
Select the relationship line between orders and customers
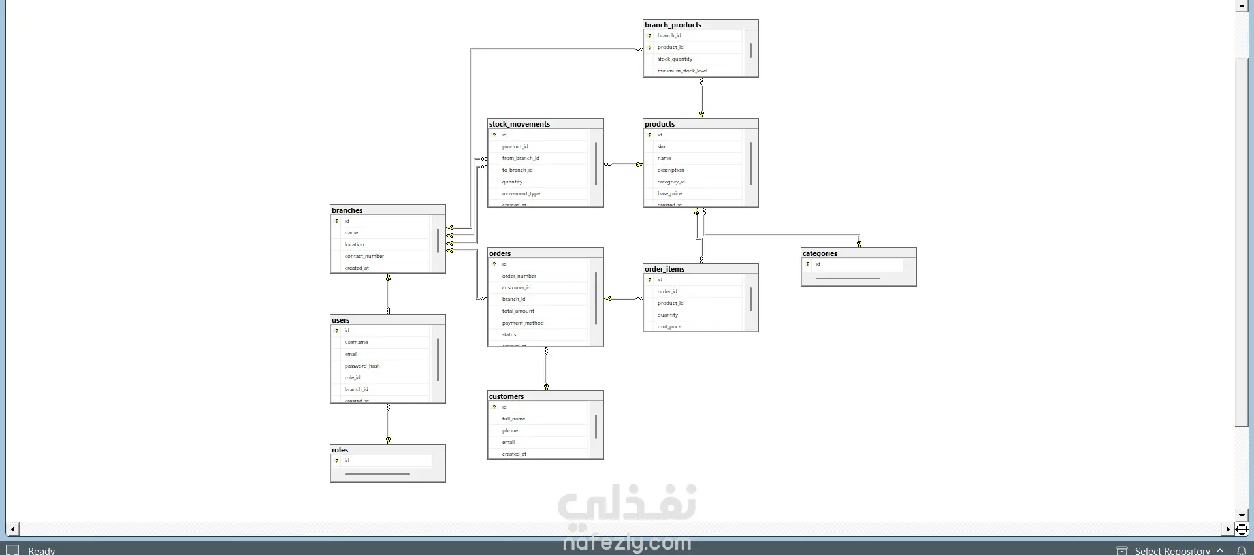tap(546, 369)
